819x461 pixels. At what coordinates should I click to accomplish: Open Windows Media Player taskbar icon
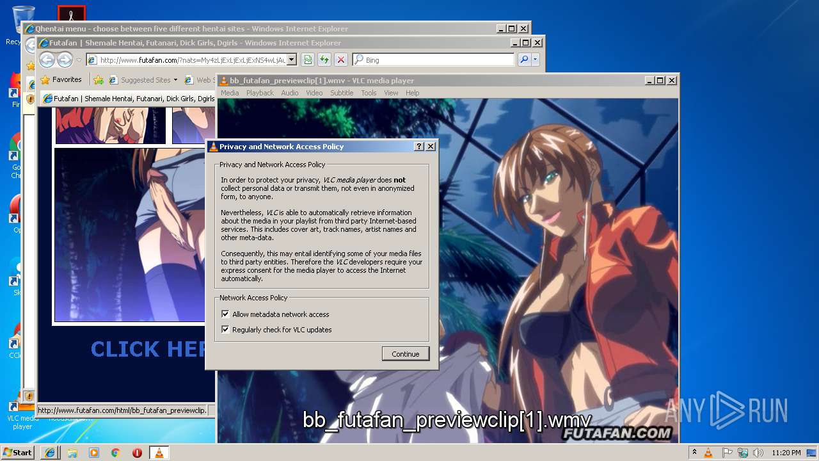pos(94,453)
